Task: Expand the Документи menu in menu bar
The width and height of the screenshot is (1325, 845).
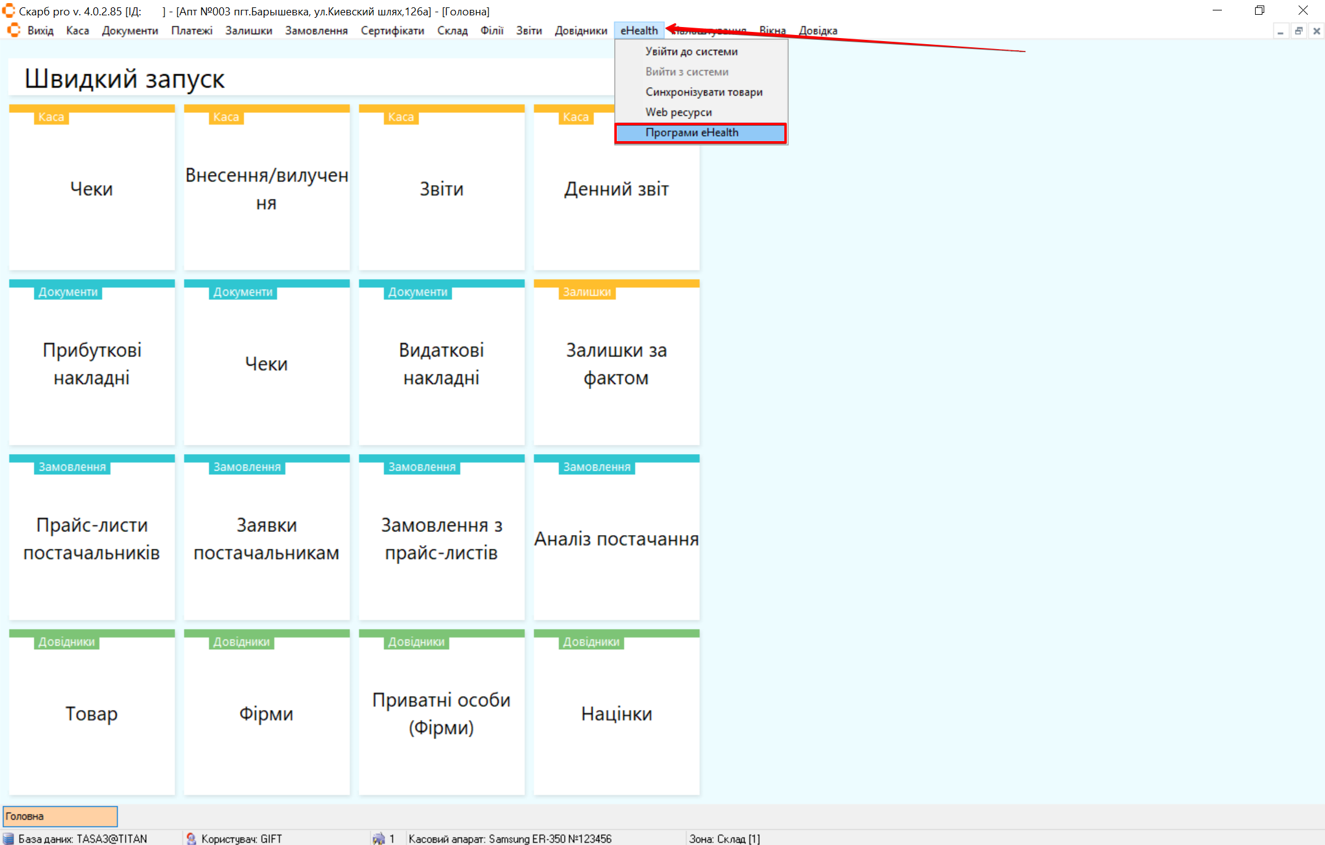Action: pos(129,31)
